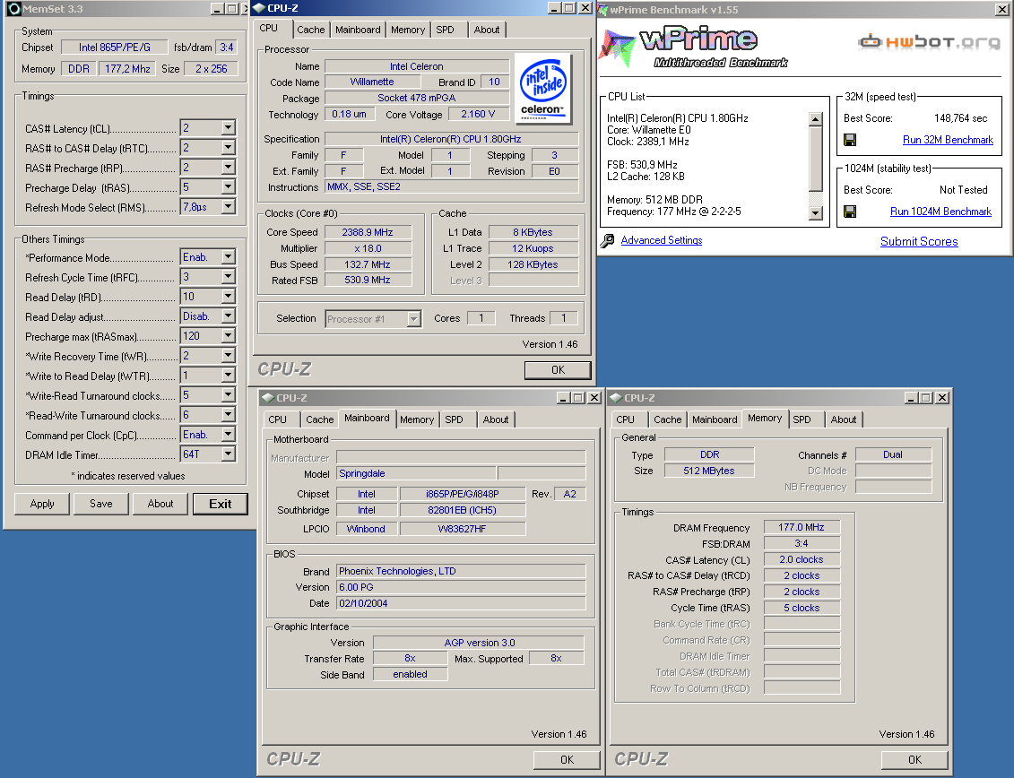This screenshot has height=778, width=1014.
Task: Open Refresh Mode Select (RMS) dropdown
Action: (x=228, y=207)
